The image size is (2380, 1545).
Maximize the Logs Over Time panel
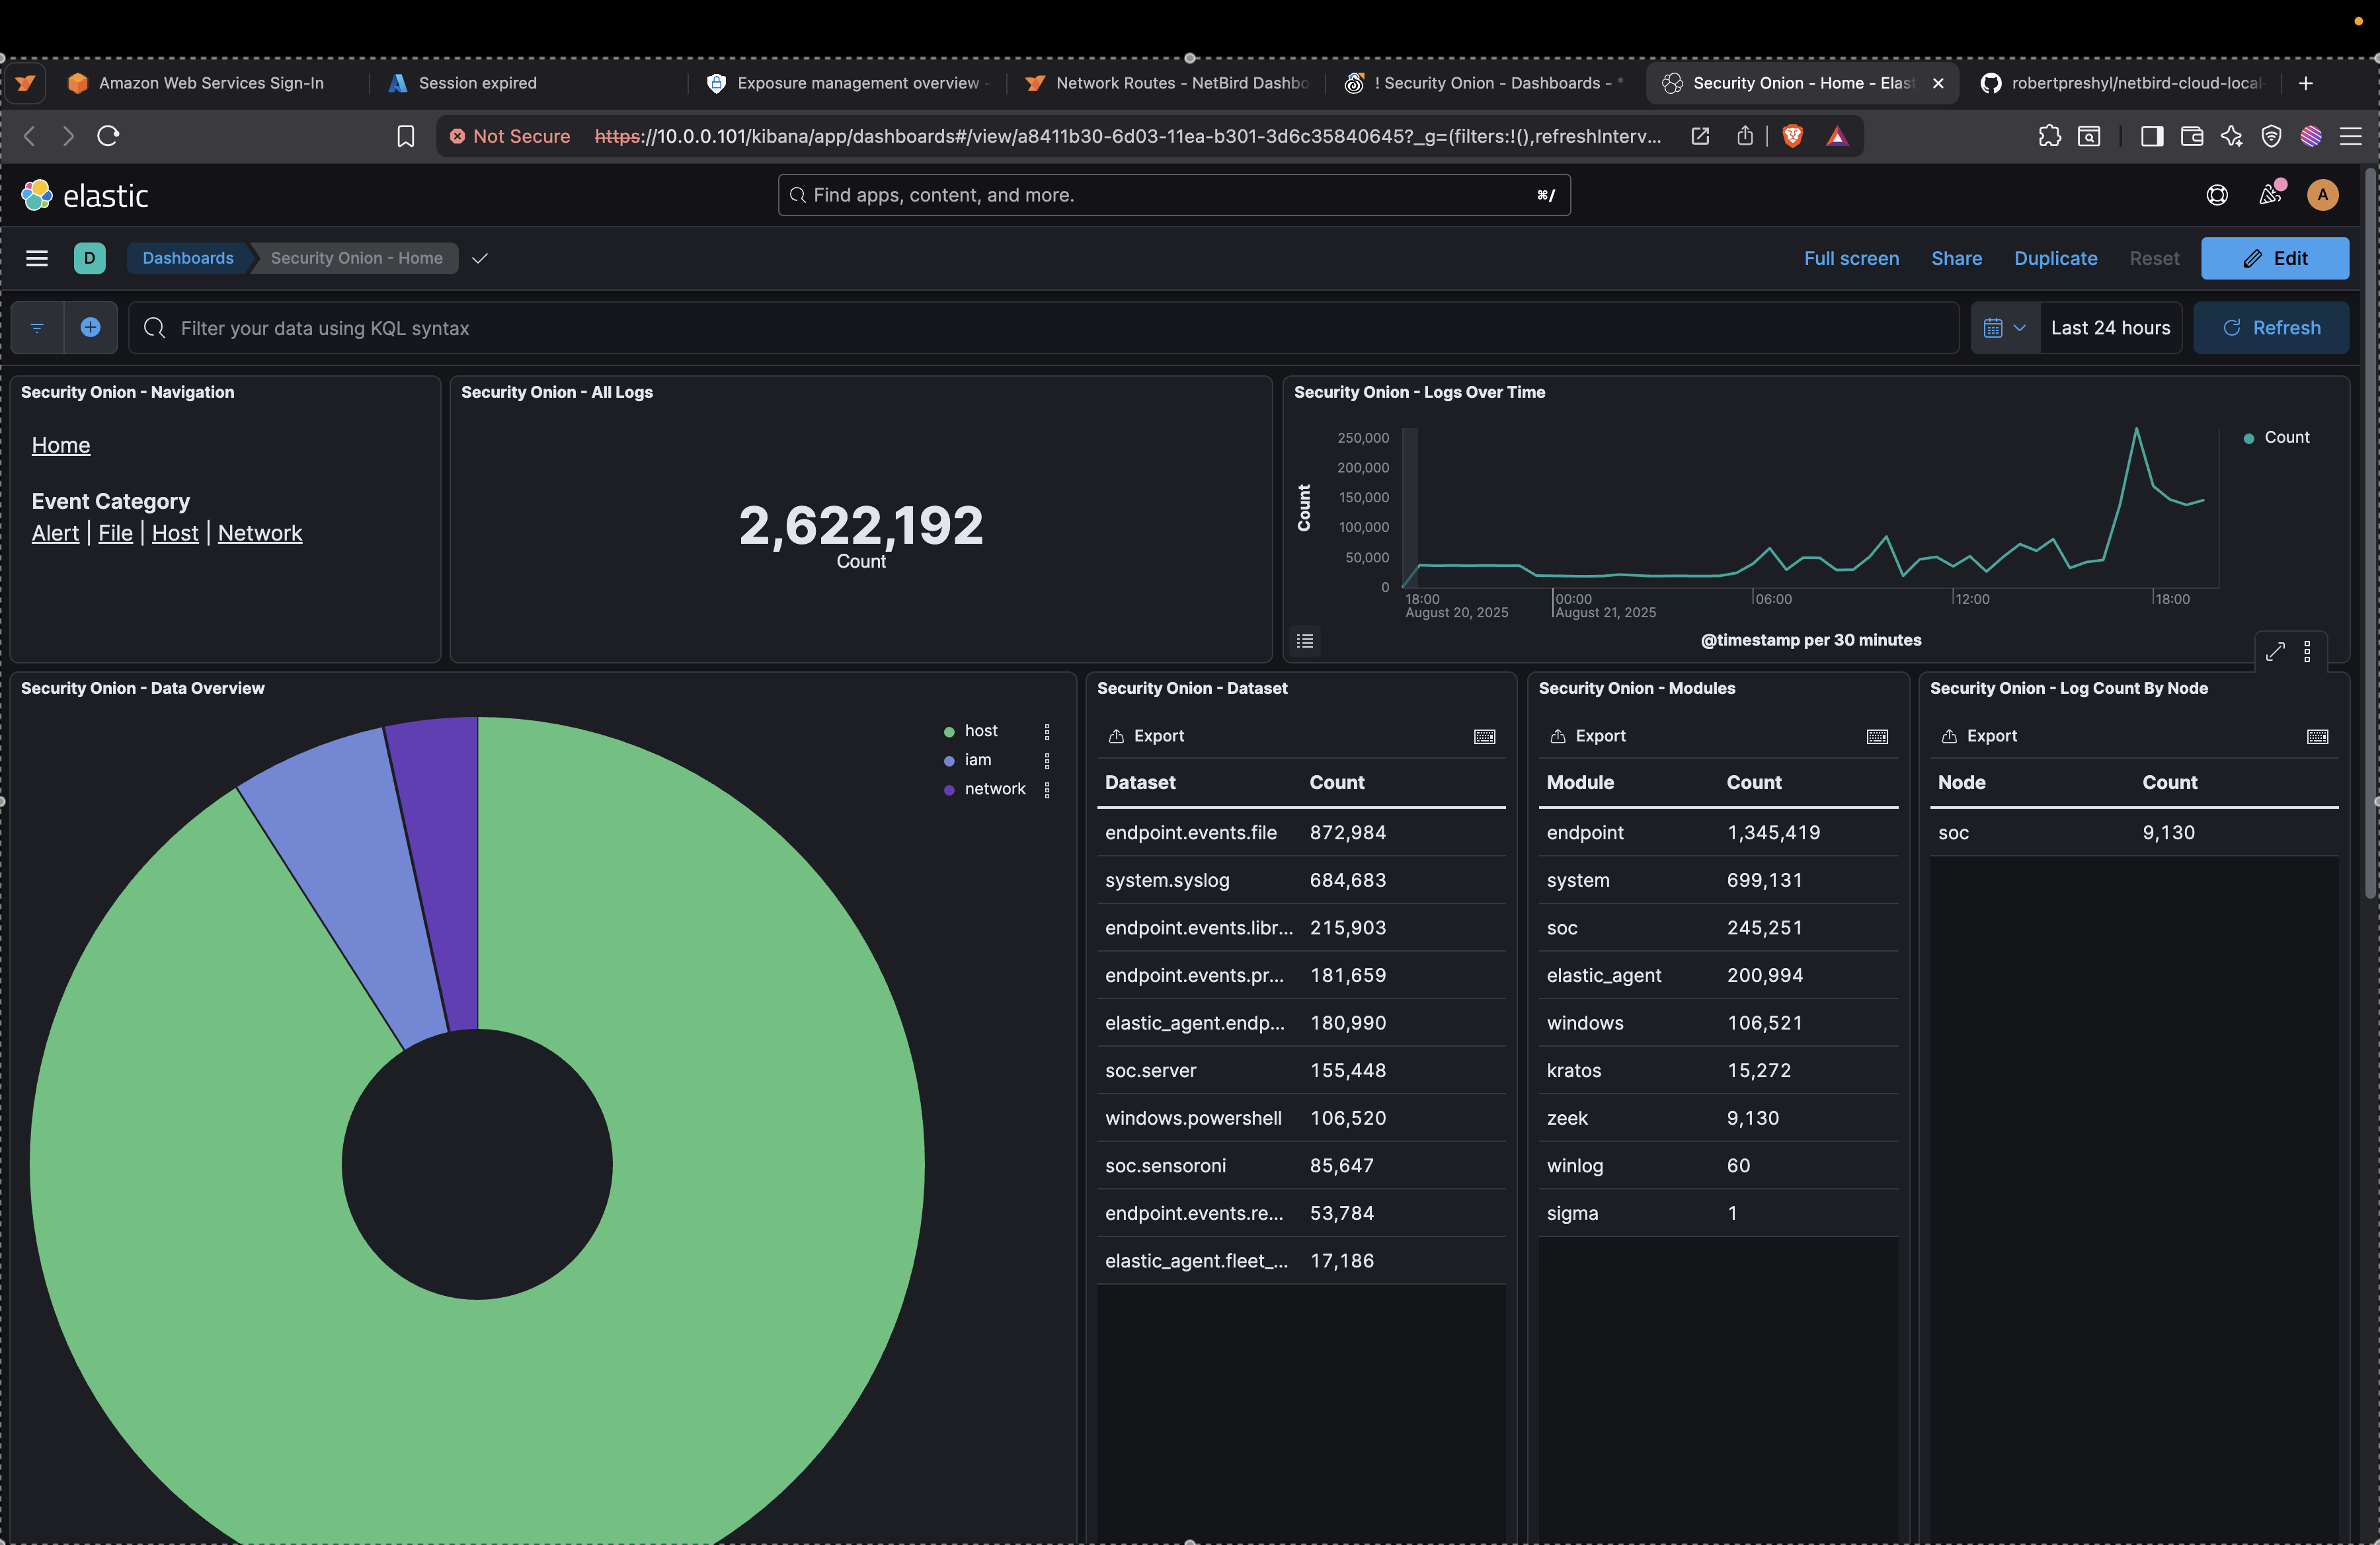2275,652
